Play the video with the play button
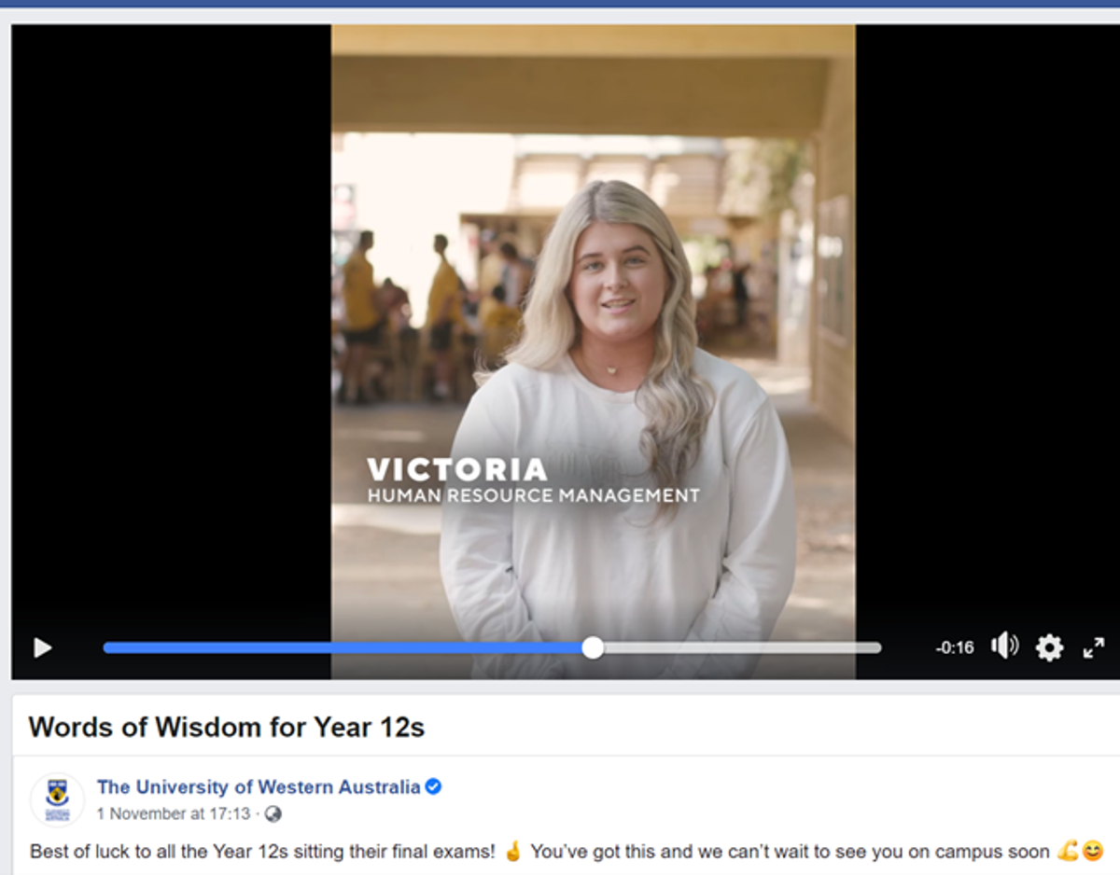The height and width of the screenshot is (875, 1120). [43, 647]
